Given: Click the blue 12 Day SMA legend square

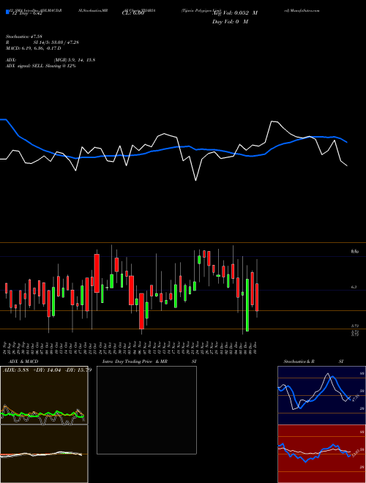Looking at the screenshot, I should coord(7,12).
